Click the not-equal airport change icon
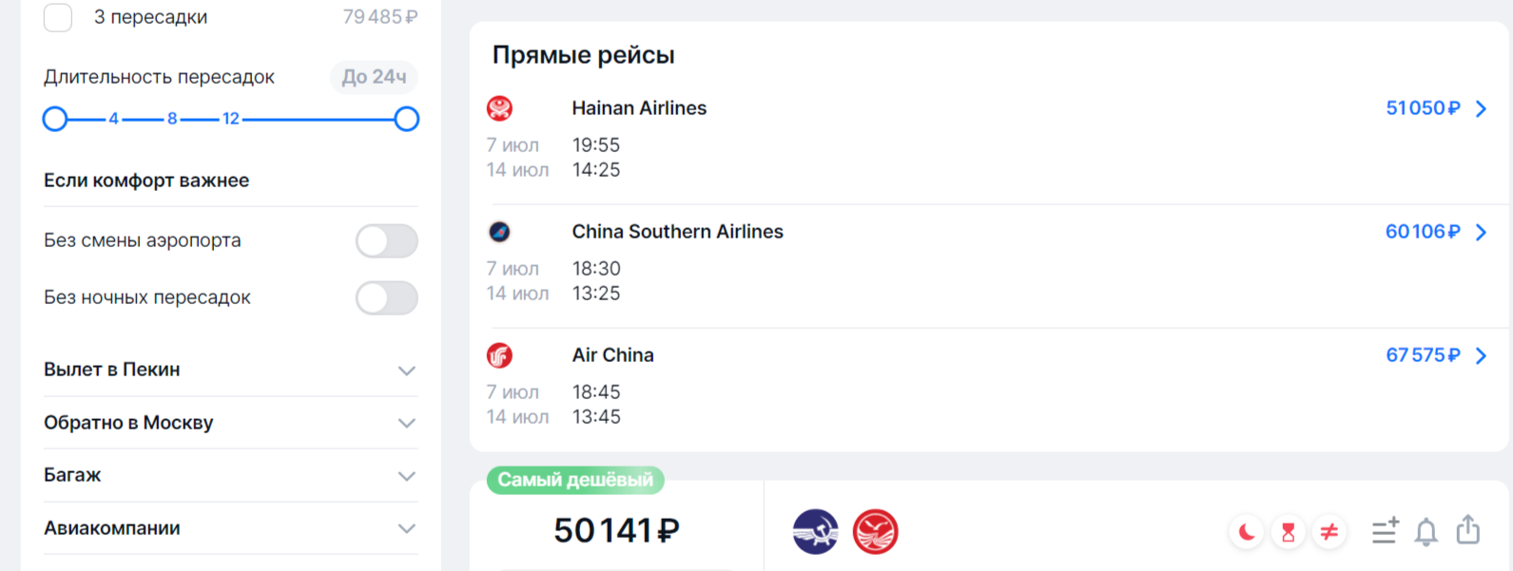1513x571 pixels. pyautogui.click(x=1329, y=532)
